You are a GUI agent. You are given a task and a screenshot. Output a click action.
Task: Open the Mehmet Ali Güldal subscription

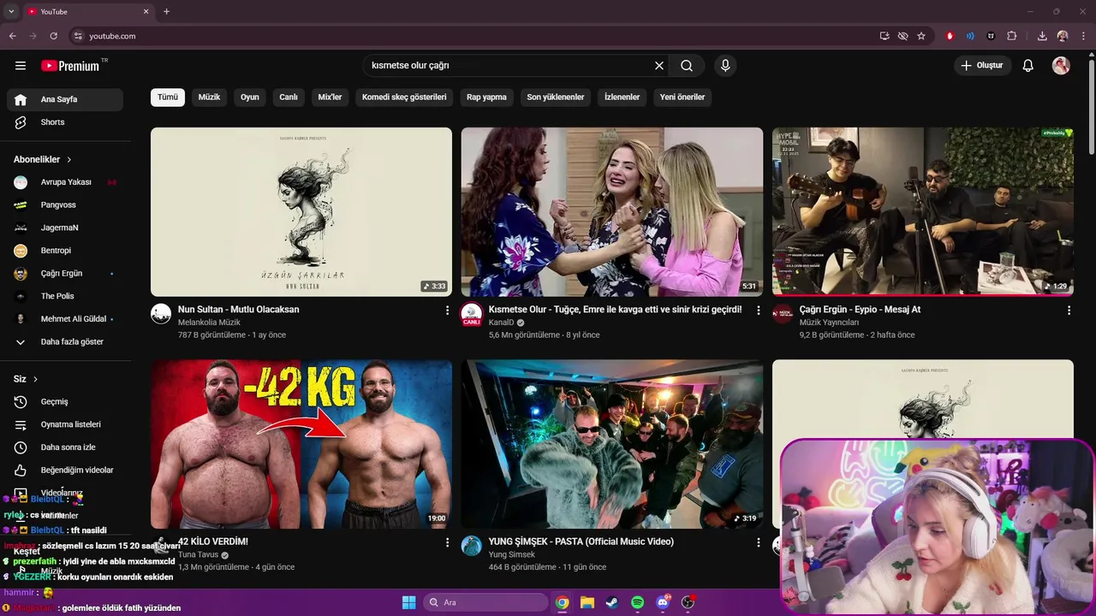(65, 319)
